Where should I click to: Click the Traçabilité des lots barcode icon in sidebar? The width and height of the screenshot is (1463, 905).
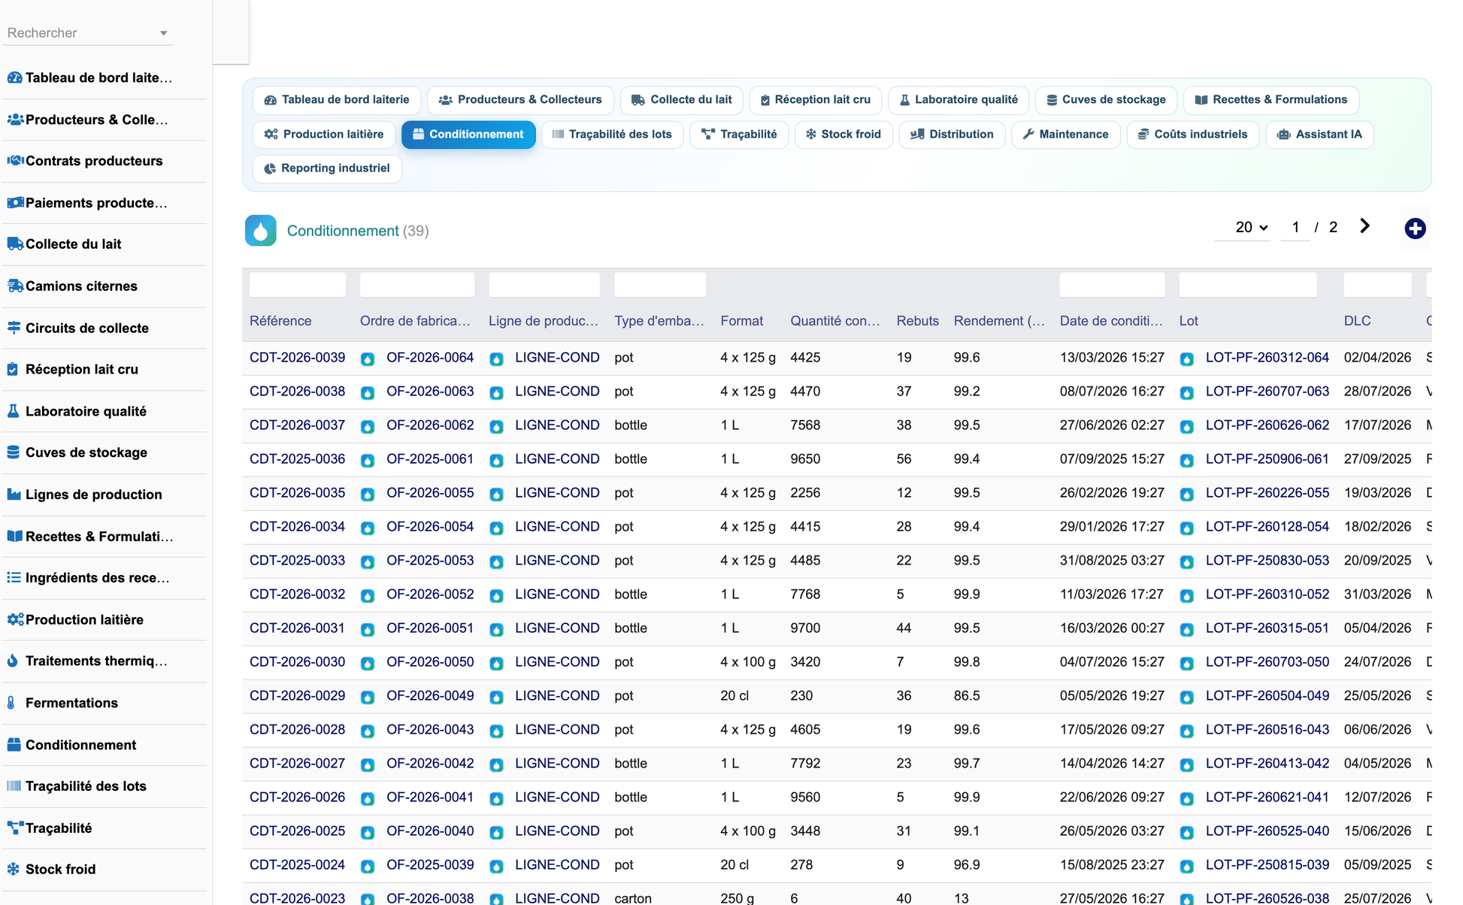point(14,786)
